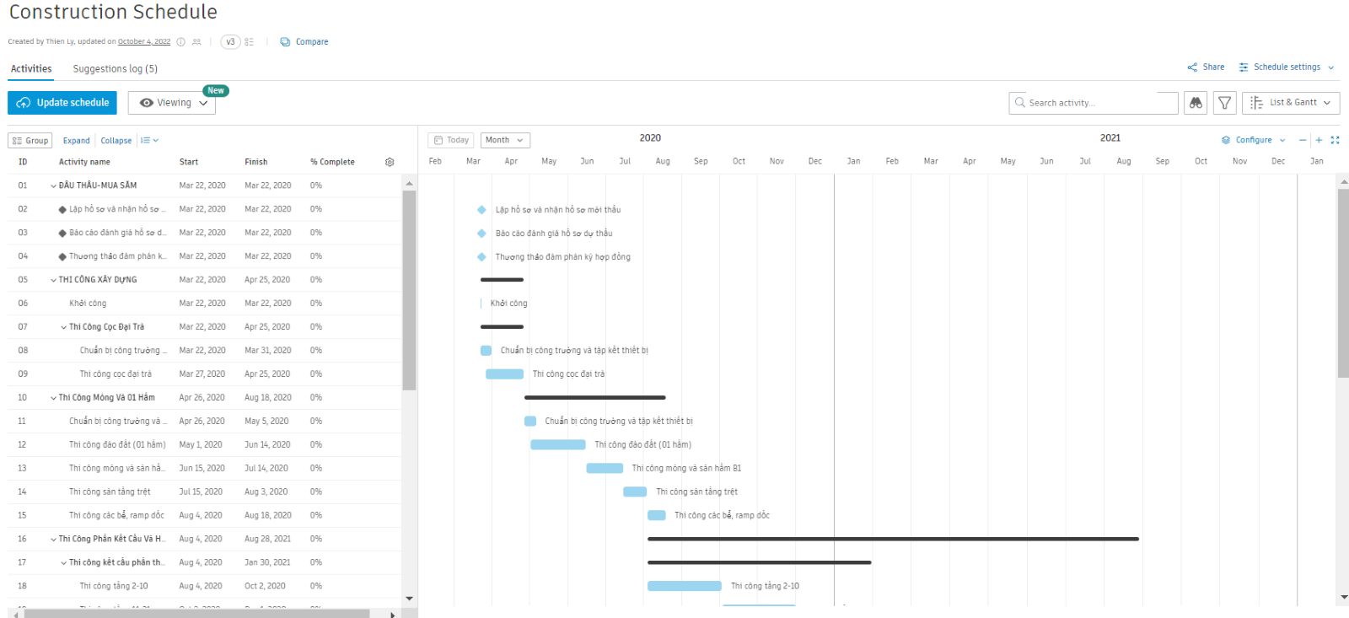This screenshot has width=1349, height=618.
Task: Click the Update schedule button
Action: click(x=62, y=103)
